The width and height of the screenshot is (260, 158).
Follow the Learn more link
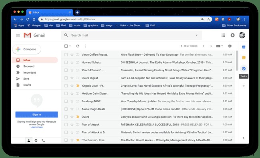tap(37, 127)
